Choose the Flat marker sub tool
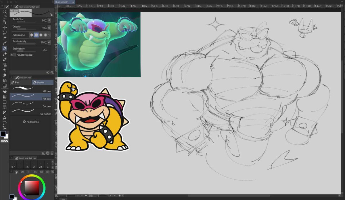The image size is (345, 200). coord(30,112)
